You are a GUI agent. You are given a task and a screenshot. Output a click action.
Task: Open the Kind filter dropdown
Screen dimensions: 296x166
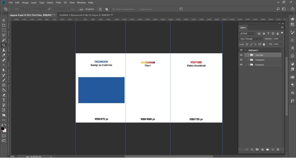click(x=247, y=33)
